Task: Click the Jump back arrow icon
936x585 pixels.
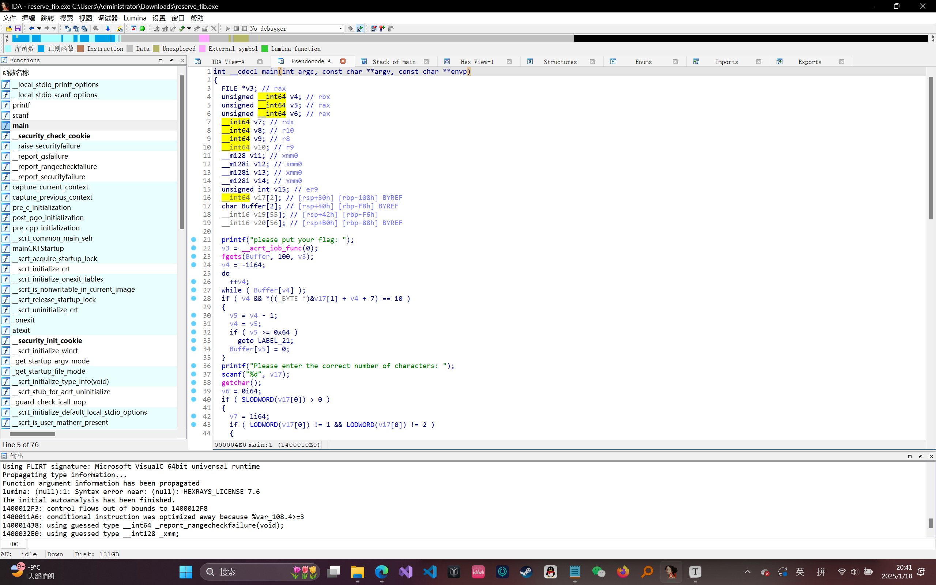Action: 31,29
